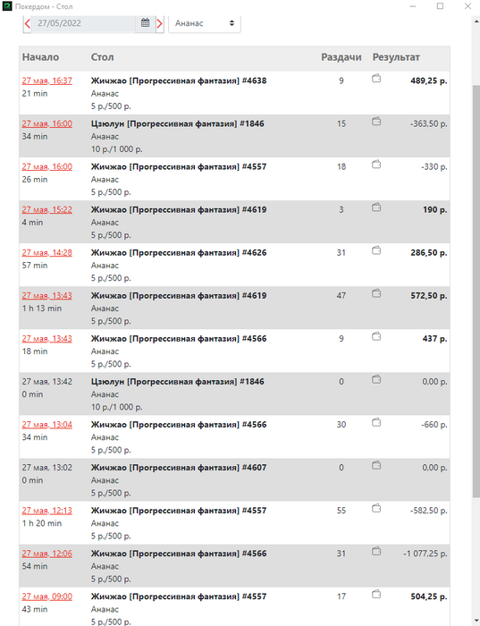Image resolution: width=480 pixels, height=626 pixels.
Task: Click wallet icon in 14:28 session row
Action: (376, 250)
